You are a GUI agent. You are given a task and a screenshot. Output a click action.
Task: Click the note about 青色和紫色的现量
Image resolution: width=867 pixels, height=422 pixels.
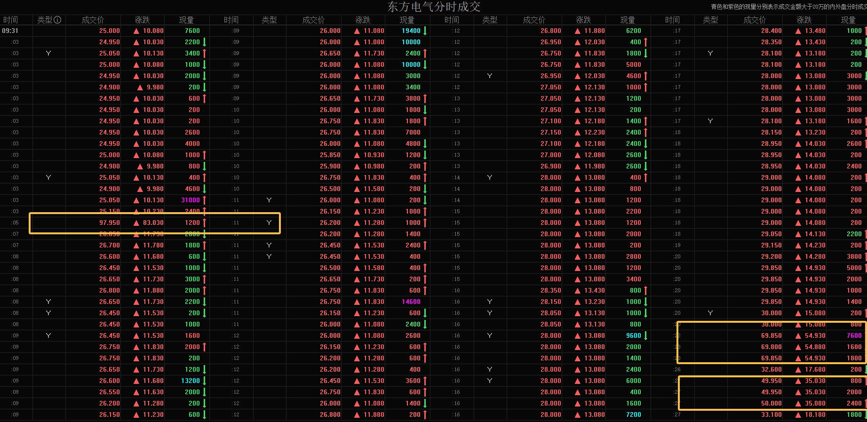coord(788,7)
